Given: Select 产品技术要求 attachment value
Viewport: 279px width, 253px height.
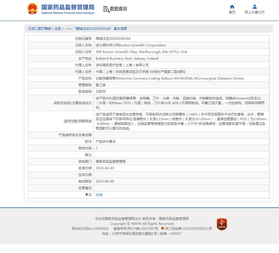Looking at the screenshot, I should pyautogui.click(x=106, y=141).
